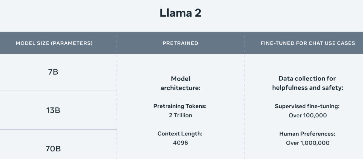This screenshot has width=363, height=159.
Task: Click the horizontal divider between 13B and 70B
Action: [x=58, y=130]
